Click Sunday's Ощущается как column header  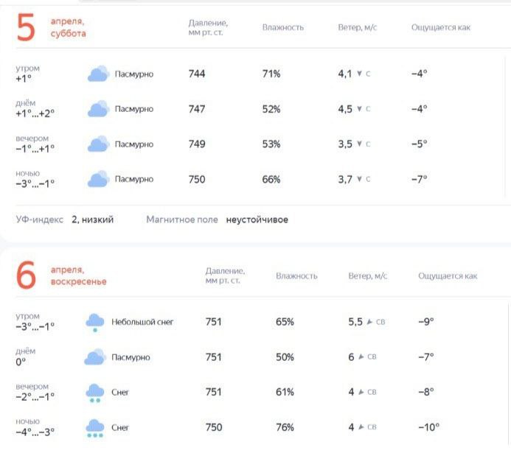pos(448,276)
